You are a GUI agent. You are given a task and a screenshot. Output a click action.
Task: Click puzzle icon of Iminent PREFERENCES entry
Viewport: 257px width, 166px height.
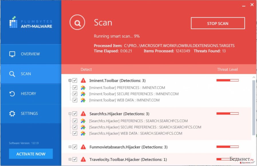(x=83, y=88)
